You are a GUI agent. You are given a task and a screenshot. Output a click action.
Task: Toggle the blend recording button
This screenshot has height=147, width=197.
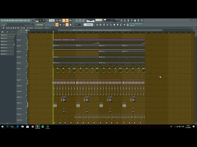pos(67,21)
